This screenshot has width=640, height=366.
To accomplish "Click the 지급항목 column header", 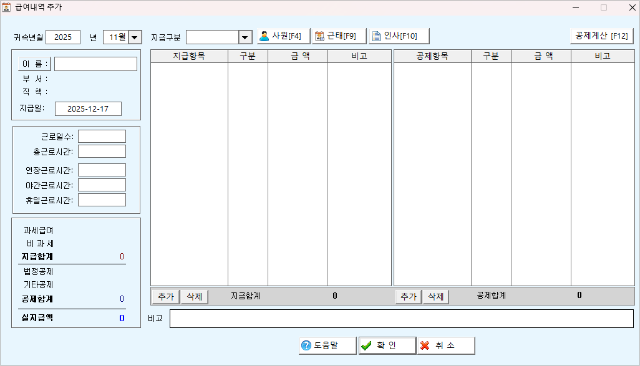I will pos(189,56).
